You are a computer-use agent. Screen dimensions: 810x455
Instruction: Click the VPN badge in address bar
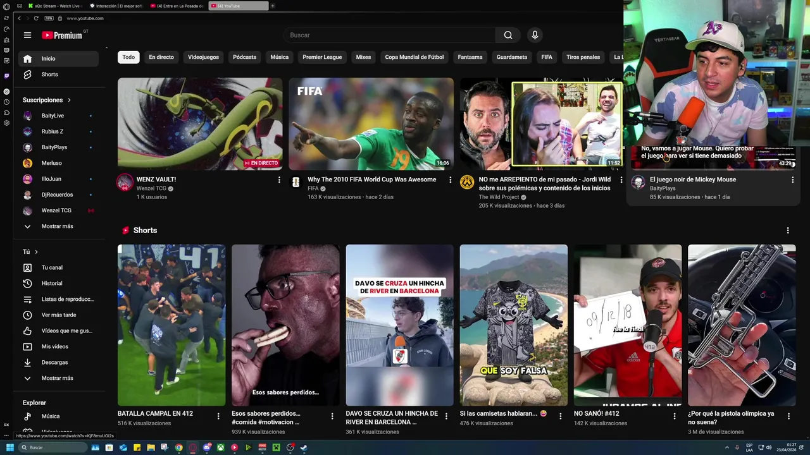coord(49,18)
